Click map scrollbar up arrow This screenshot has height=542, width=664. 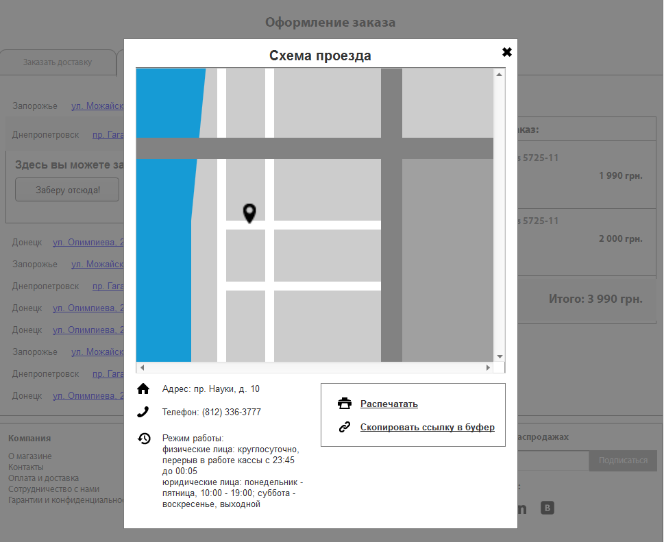[500, 75]
